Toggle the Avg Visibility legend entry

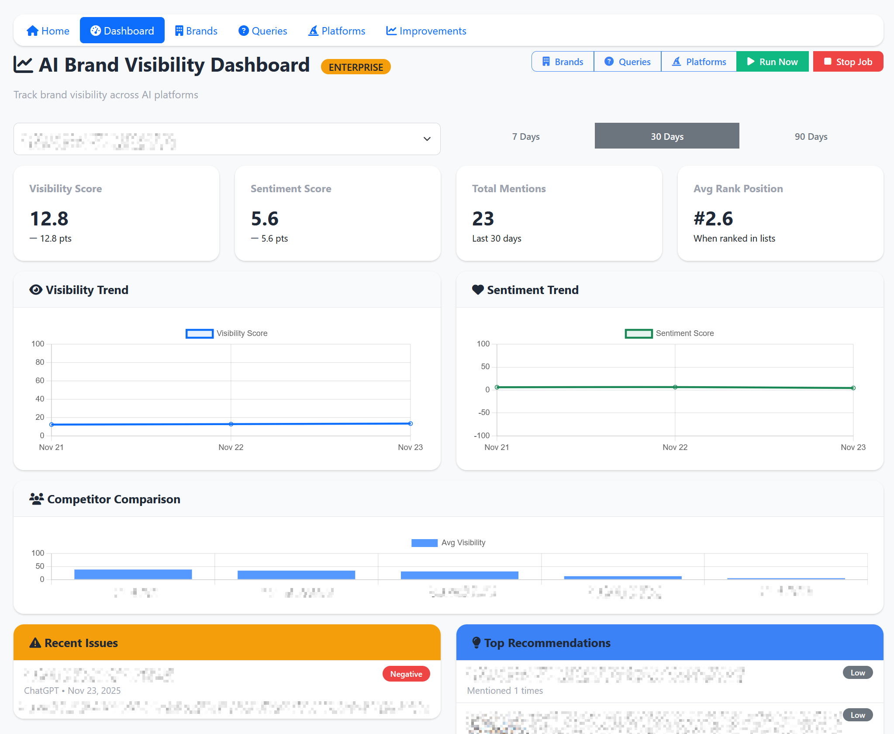[449, 542]
